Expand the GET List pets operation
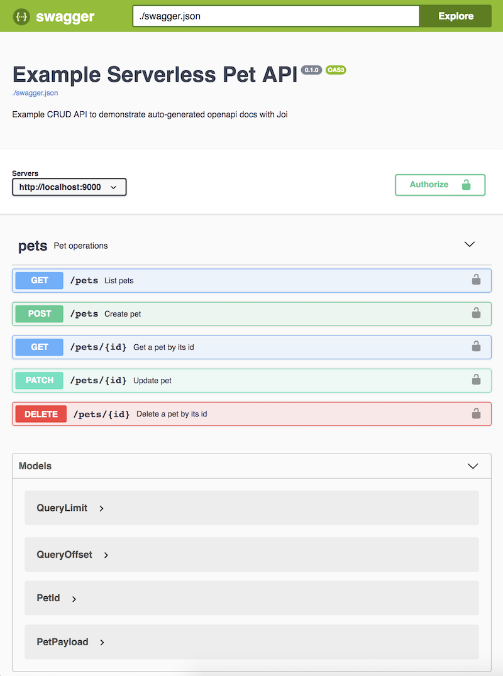 pyautogui.click(x=251, y=281)
